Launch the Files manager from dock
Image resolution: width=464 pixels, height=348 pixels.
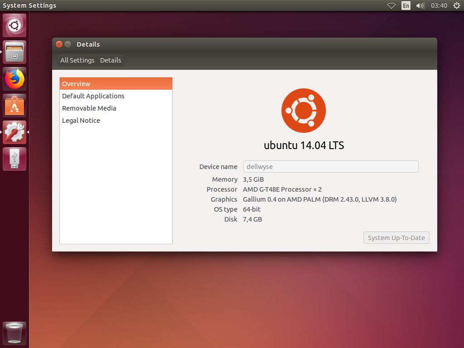point(14,52)
